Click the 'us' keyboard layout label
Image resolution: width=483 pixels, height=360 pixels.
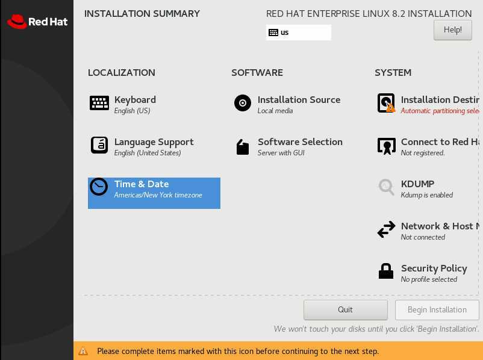284,33
